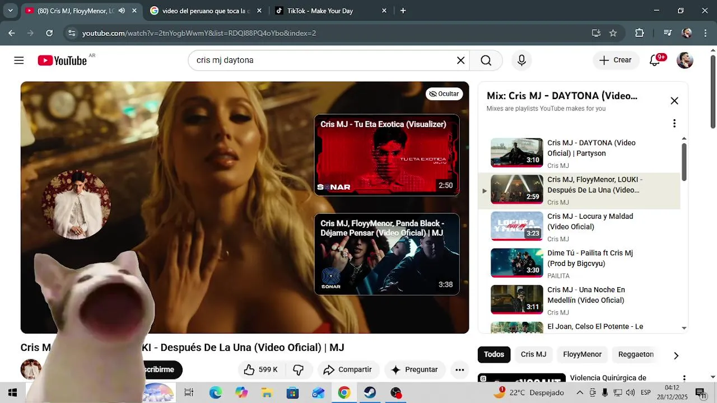
Task: Open File Explorer from taskbar
Action: [267, 392]
